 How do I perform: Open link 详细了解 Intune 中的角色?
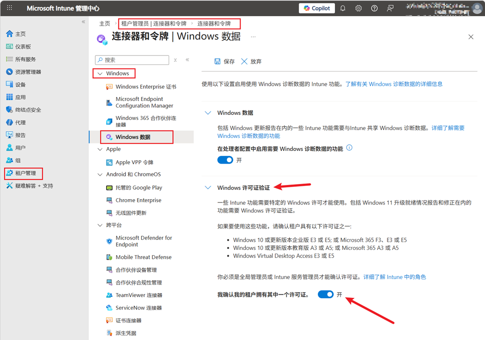click(x=395, y=277)
